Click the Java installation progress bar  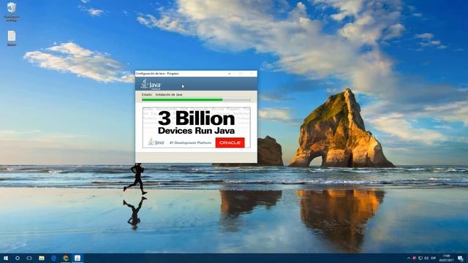(196, 99)
